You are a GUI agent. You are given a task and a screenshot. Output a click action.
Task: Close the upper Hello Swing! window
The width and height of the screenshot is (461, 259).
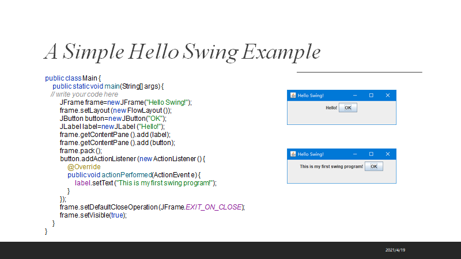(388, 96)
